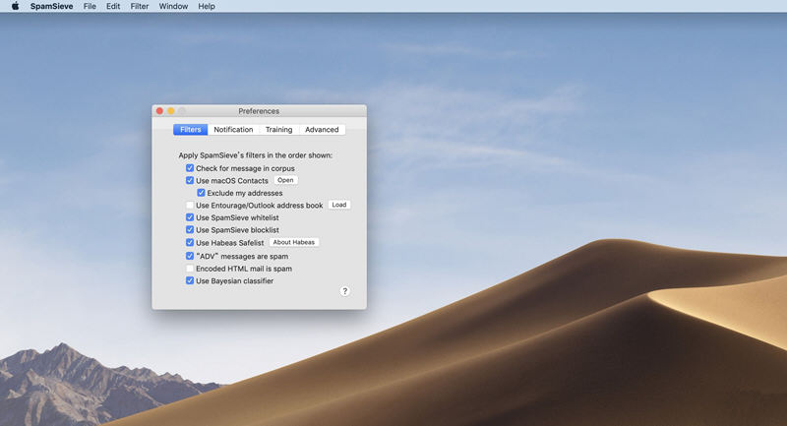This screenshot has width=787, height=426.
Task: Uncheck Check for message in corpus
Action: click(x=190, y=168)
